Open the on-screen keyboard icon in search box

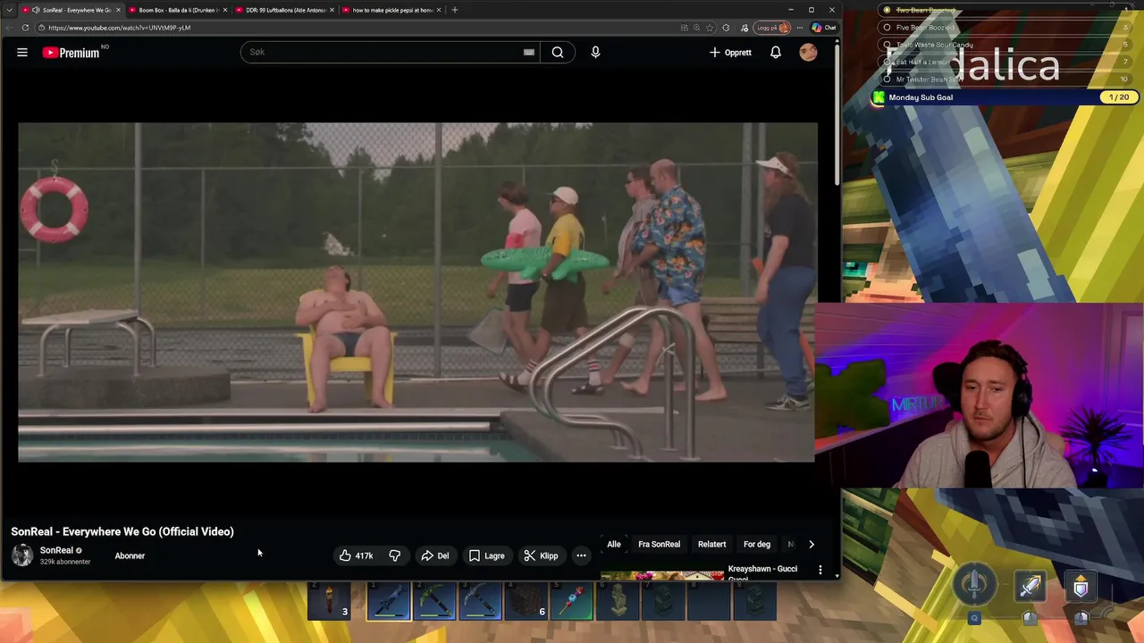[x=529, y=53]
